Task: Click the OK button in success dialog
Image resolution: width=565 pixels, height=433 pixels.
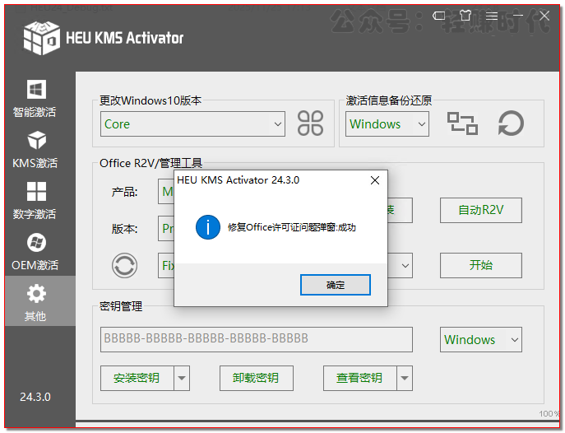Action: (336, 285)
